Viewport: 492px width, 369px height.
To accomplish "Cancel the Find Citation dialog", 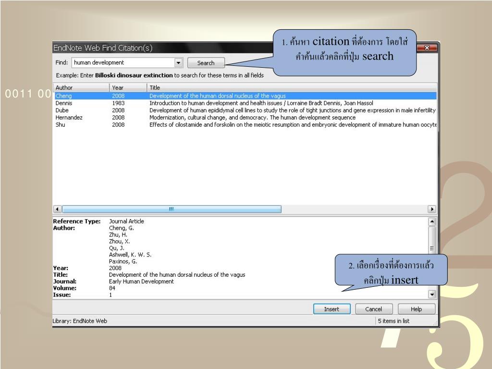I will [x=374, y=309].
